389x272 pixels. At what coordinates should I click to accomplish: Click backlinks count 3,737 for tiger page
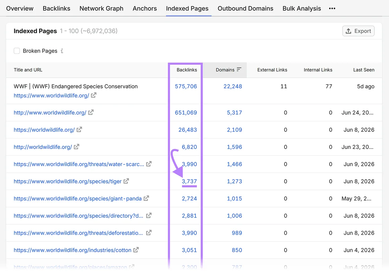(189, 181)
